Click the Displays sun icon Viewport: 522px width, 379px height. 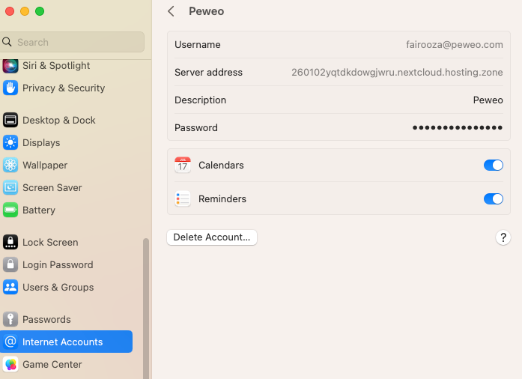(x=10, y=142)
